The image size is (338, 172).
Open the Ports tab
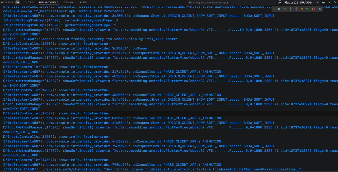pos(83,2)
